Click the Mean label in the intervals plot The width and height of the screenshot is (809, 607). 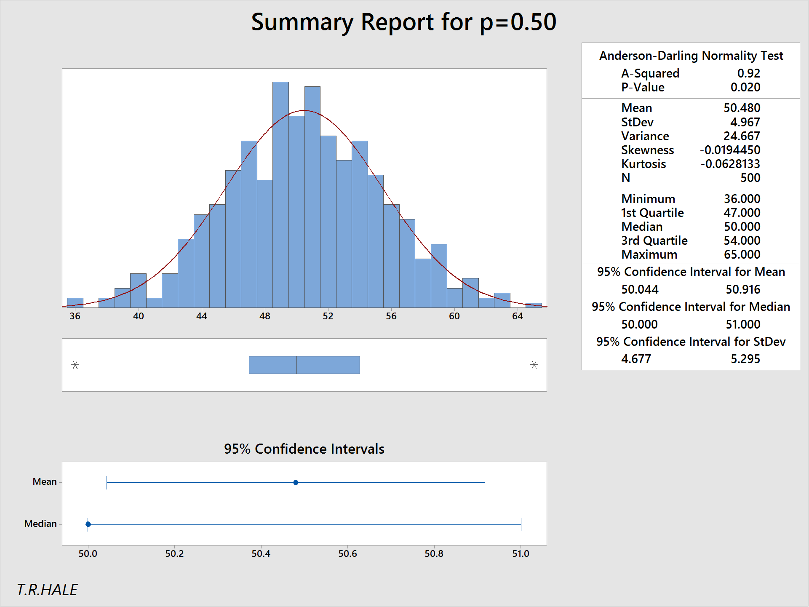coord(45,481)
